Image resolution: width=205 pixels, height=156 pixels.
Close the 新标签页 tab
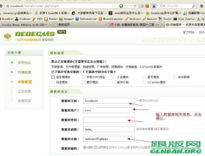(106, 25)
